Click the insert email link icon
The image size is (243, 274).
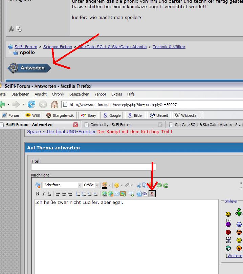pyautogui.click(x=116, y=194)
